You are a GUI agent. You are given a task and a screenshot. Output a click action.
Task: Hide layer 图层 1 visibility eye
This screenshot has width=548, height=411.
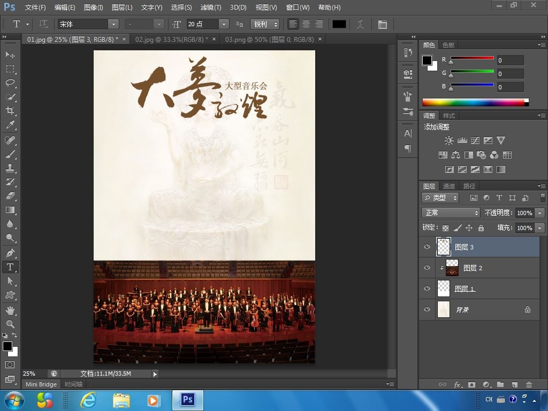click(x=427, y=288)
